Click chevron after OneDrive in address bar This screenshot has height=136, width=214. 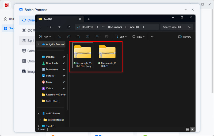pyautogui.click(x=97, y=27)
